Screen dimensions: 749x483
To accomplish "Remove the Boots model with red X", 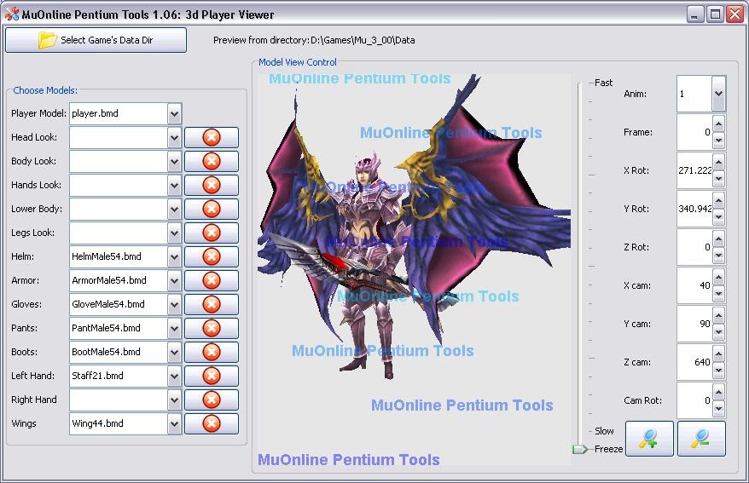I will click(211, 352).
